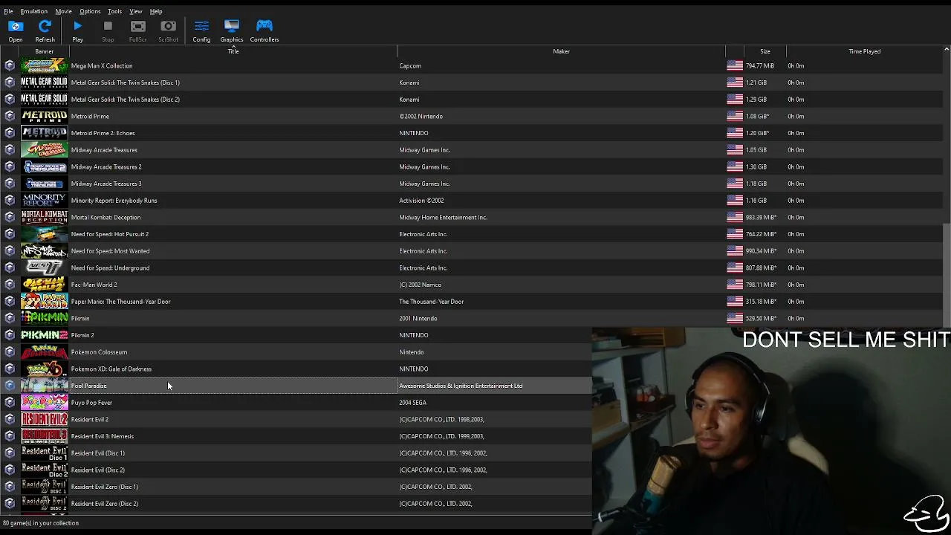The height and width of the screenshot is (535, 951).
Task: Click the GameCube platform icon for Mega Man X Collection
Action: click(10, 65)
